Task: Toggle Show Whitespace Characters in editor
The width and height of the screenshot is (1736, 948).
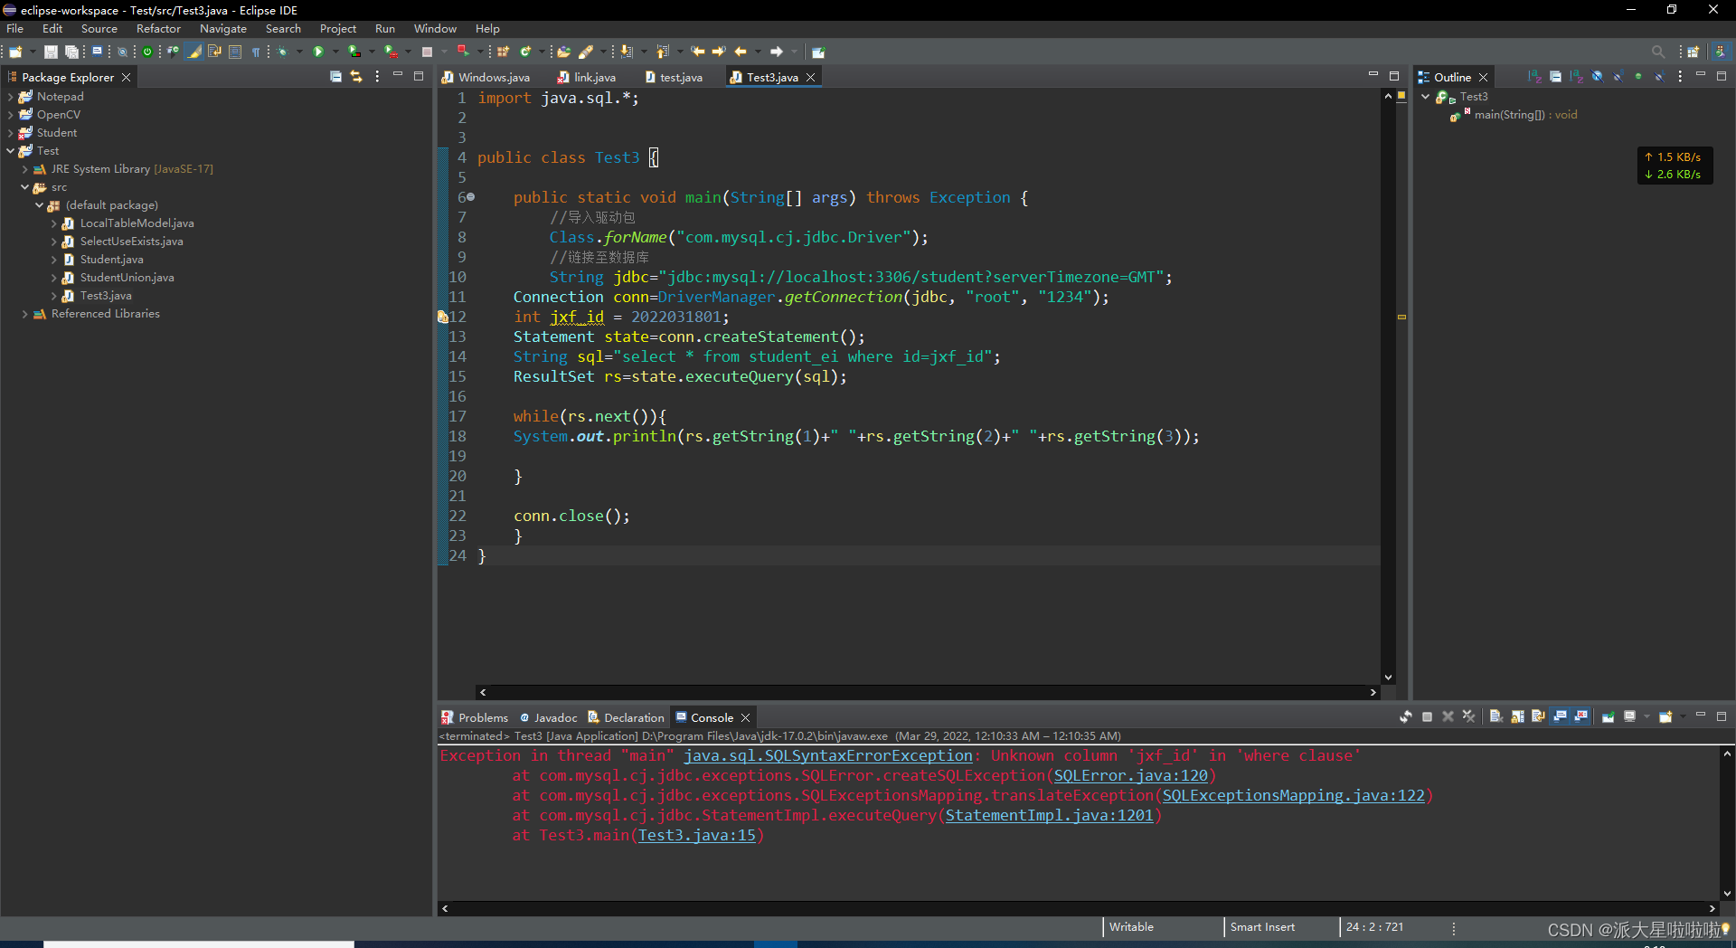Action: pos(257,52)
